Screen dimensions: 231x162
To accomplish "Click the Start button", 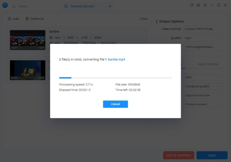I will 212,155.
